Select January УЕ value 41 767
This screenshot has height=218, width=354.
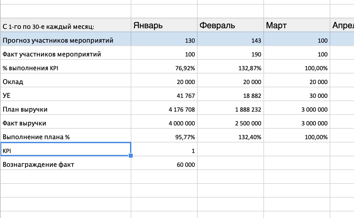pyautogui.click(x=164, y=96)
